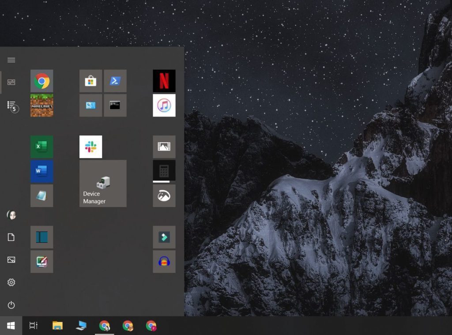The image size is (452, 335).
Task: Open Netflix from the Start menu
Action: click(x=164, y=81)
